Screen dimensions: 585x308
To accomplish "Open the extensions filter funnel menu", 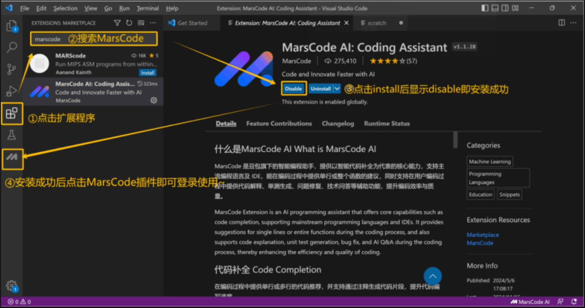I will (x=117, y=23).
